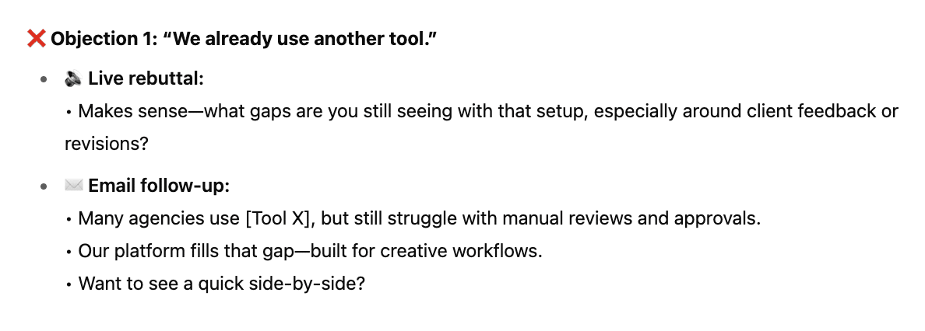925x331 pixels.
Task: Click the bullet beside Live rebuttal
Action: 44,79
